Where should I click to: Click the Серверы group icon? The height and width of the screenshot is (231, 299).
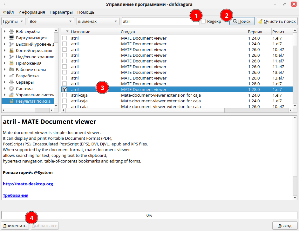[x=11, y=82]
